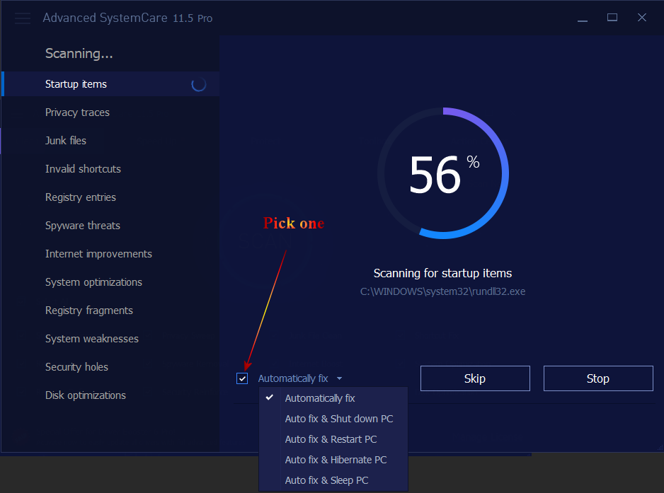Select Registry entries in scan list

(x=110, y=197)
